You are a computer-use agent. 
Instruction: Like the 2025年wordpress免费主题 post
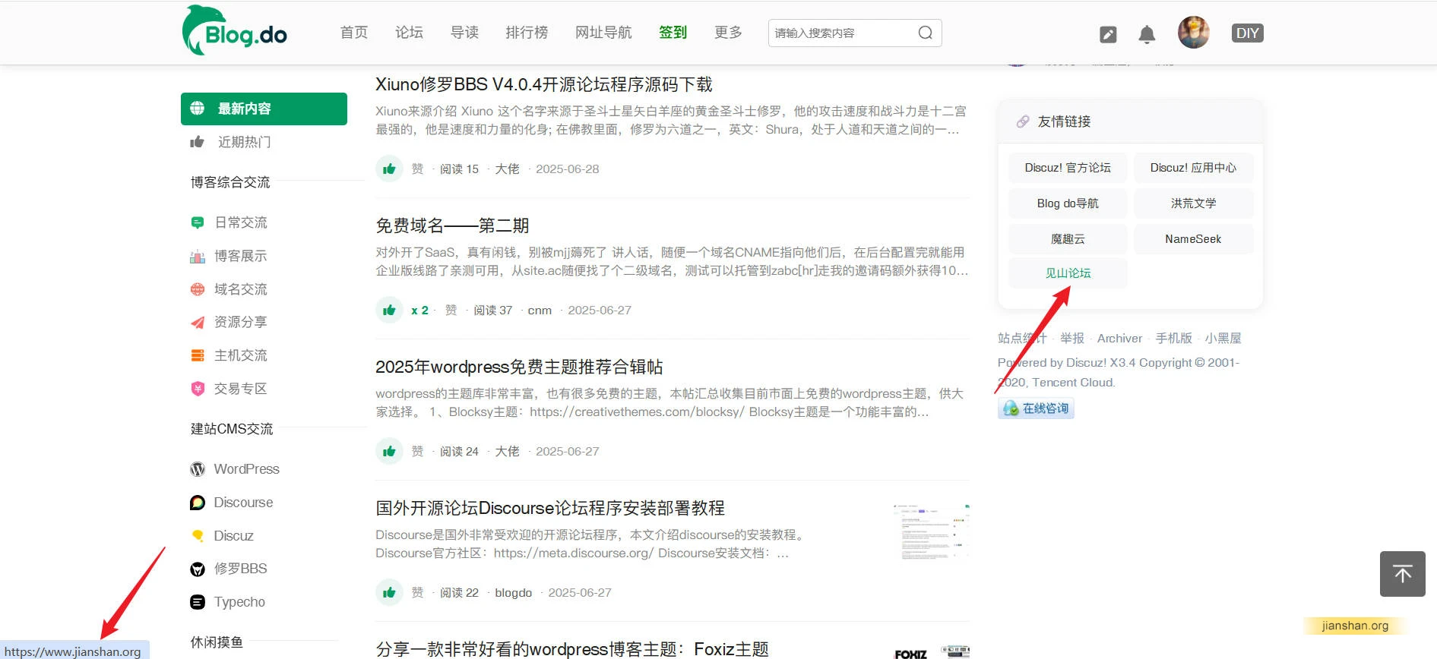pyautogui.click(x=389, y=451)
